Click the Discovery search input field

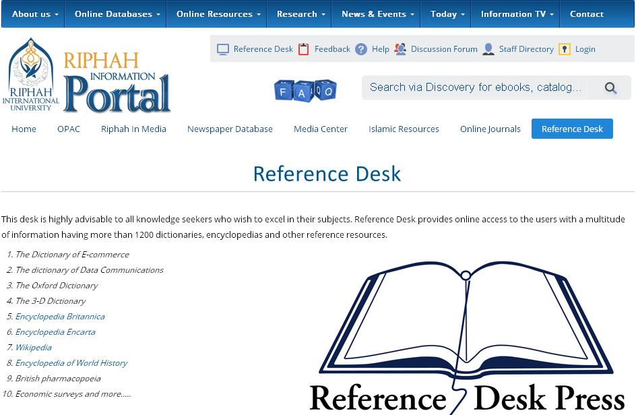click(x=476, y=88)
